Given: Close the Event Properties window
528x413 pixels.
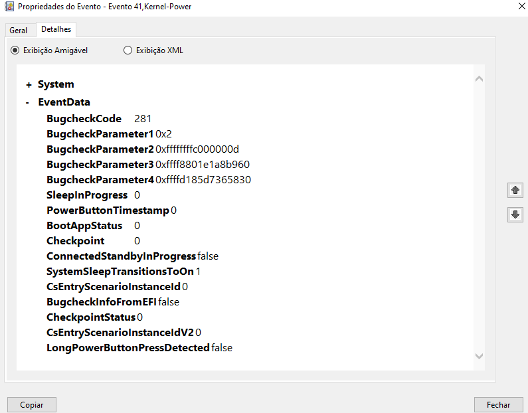Looking at the screenshot, I should [521, 6].
